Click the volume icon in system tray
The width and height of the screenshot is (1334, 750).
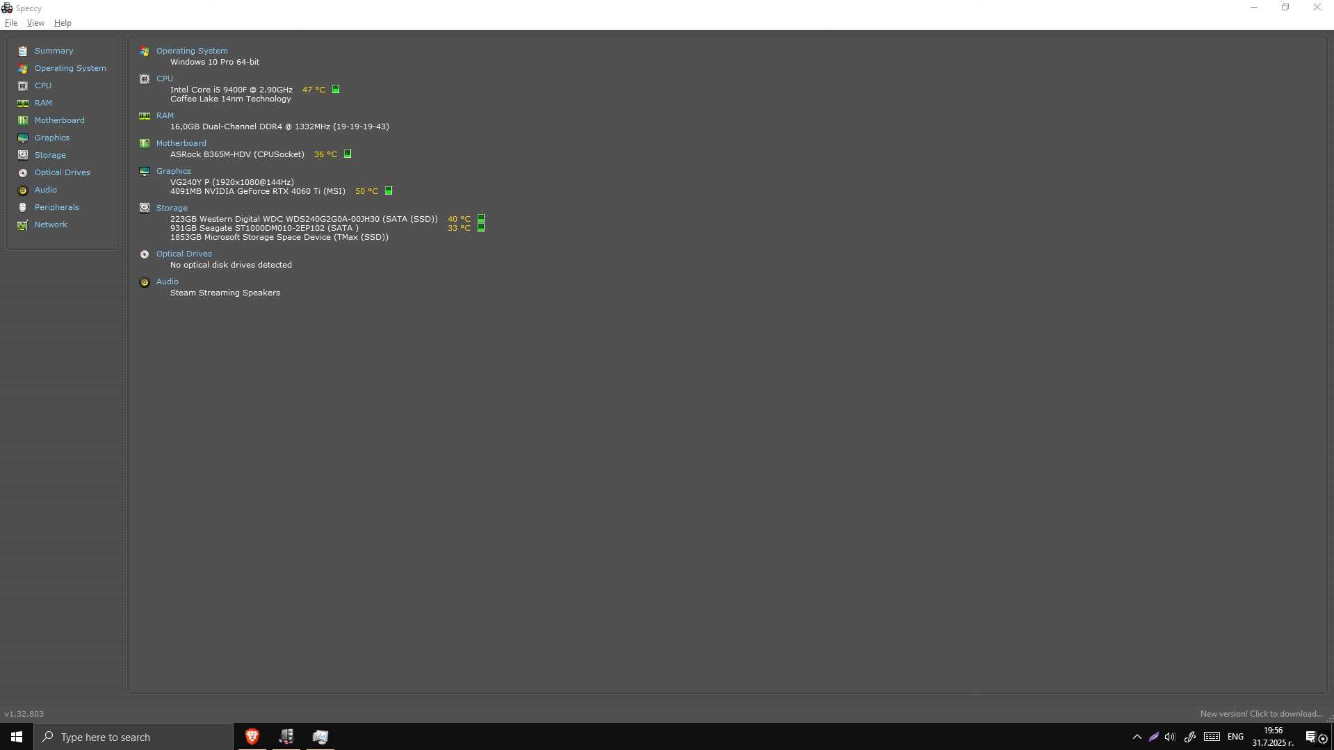pyautogui.click(x=1170, y=737)
